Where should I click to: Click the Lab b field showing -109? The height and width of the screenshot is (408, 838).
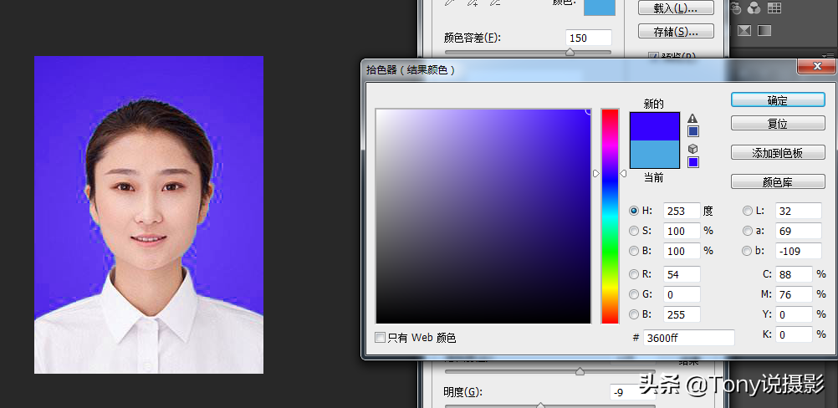(x=799, y=251)
